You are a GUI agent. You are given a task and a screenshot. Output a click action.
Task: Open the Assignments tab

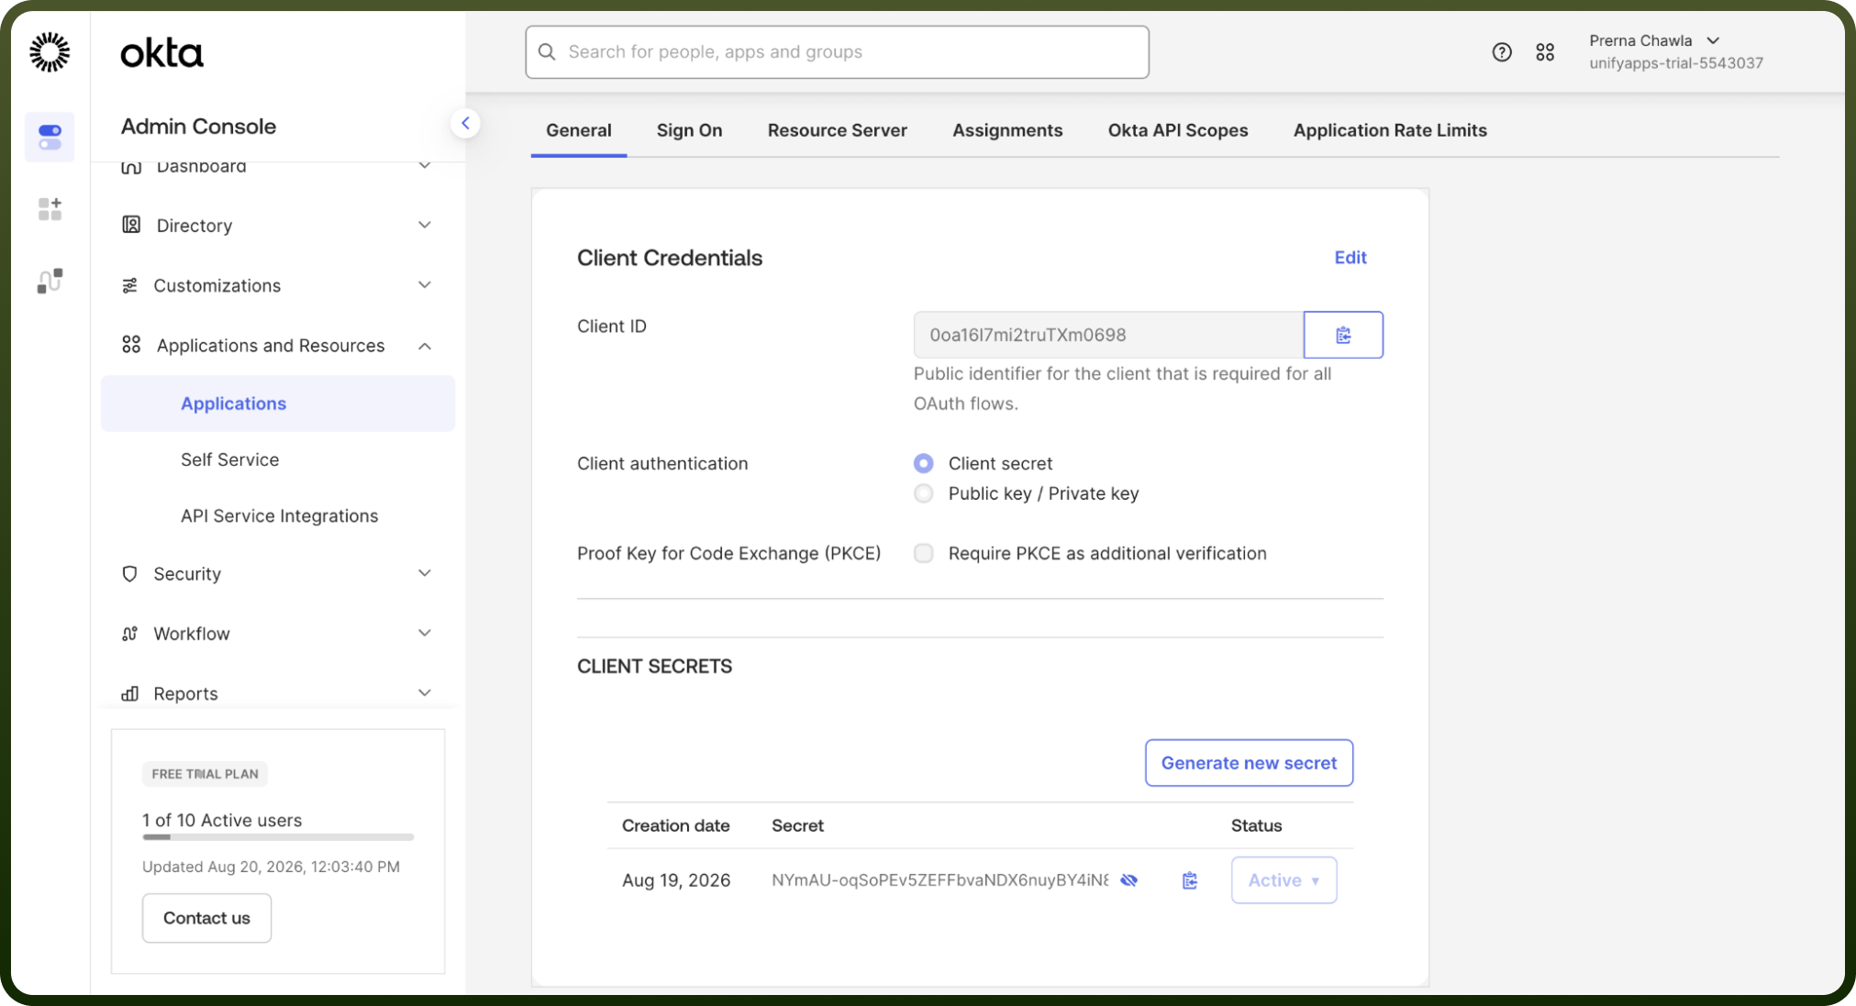1007,130
